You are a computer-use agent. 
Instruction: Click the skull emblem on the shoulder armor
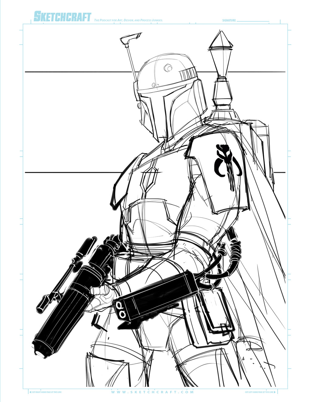pyautogui.click(x=228, y=167)
